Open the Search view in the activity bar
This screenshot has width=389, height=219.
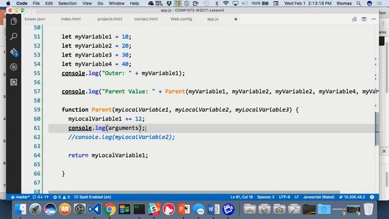[13, 36]
